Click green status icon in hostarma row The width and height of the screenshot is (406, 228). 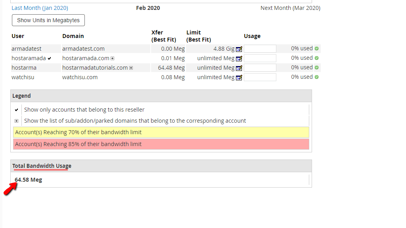pyautogui.click(x=317, y=68)
